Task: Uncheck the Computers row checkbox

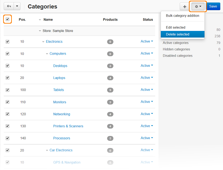Action: coord(8,54)
